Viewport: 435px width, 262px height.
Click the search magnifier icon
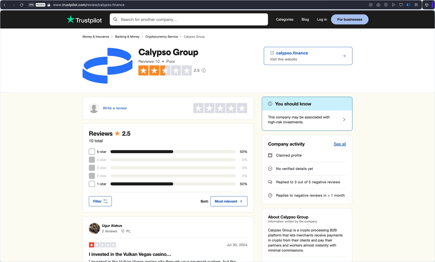115,19
